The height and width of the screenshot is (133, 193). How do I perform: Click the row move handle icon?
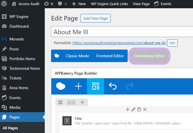tap(60, 102)
